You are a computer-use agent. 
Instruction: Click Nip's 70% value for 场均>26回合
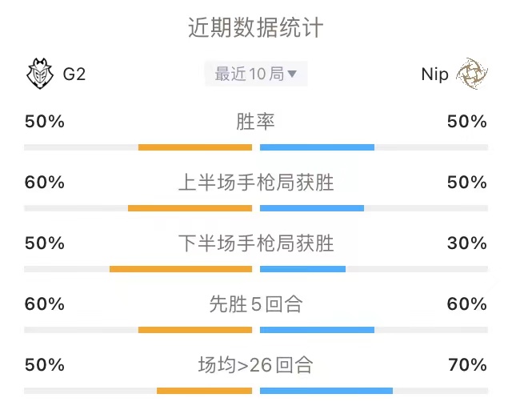(467, 365)
